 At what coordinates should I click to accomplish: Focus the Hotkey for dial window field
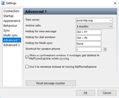89,38
